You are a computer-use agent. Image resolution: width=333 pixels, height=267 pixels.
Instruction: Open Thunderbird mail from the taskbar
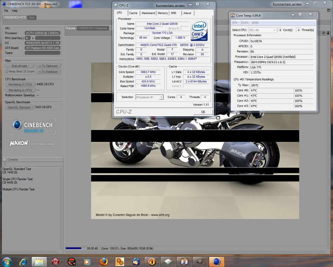(x=136, y=262)
